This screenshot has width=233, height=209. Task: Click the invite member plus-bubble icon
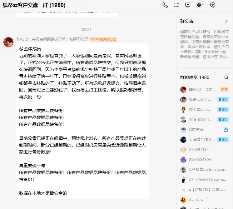click(213, 5)
